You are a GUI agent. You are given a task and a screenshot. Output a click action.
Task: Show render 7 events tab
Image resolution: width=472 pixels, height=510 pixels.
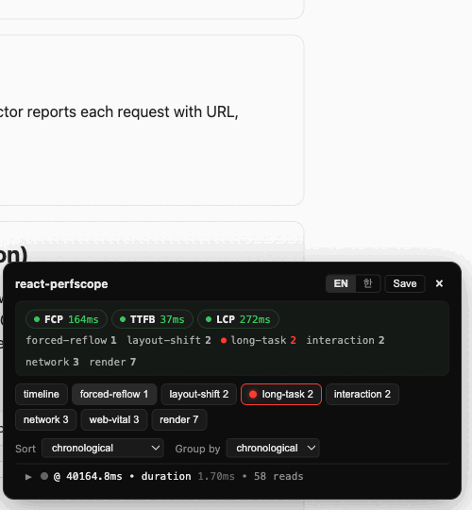click(179, 419)
